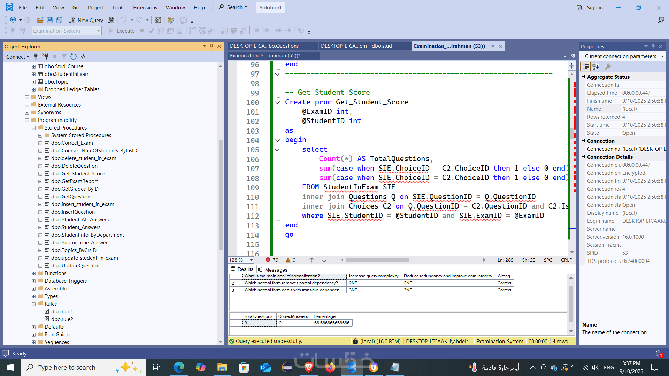This screenshot has height=376, width=669.
Task: Open the Examination_System database dropdown
Action: (99, 31)
